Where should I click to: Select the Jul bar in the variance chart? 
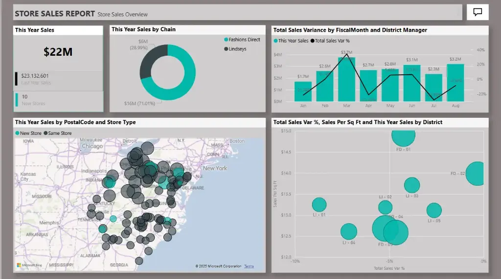(433, 87)
